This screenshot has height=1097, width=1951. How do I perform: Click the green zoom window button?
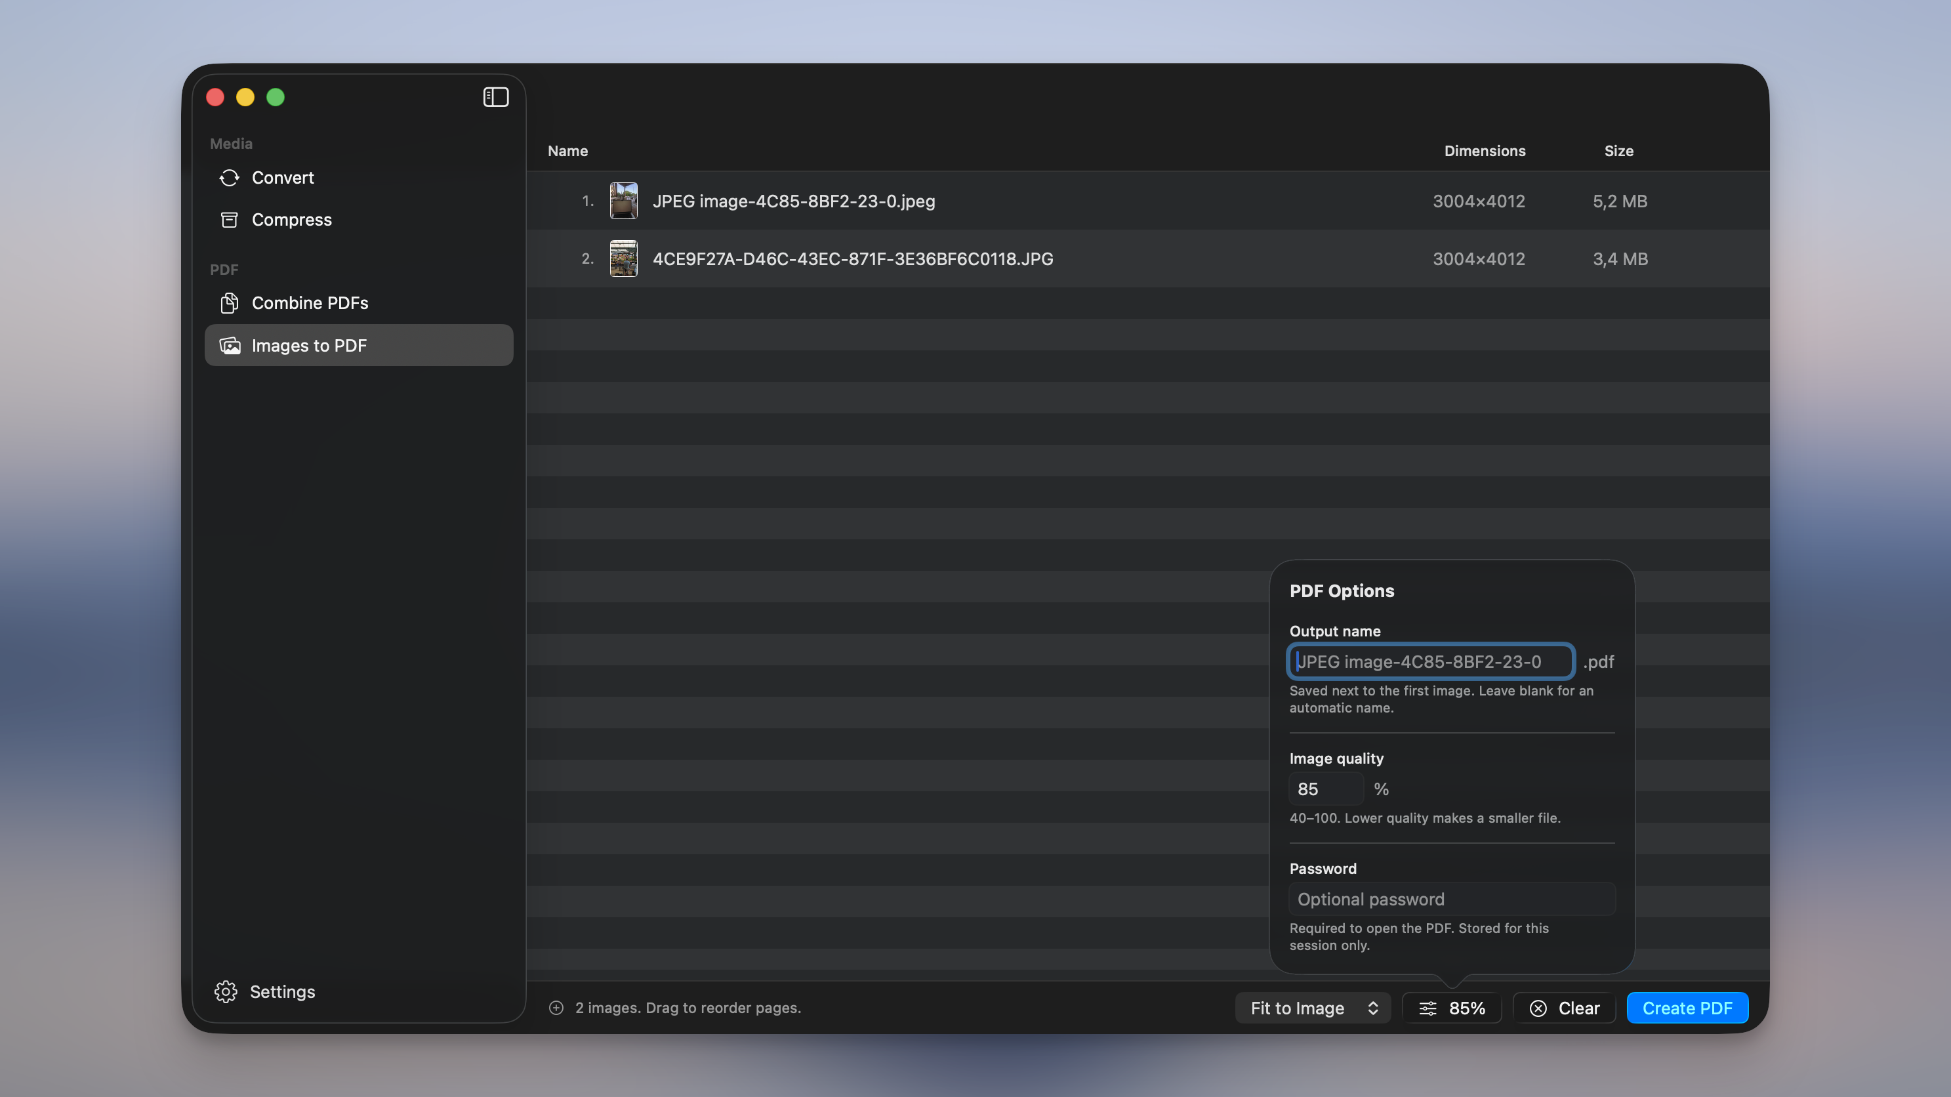(x=276, y=97)
